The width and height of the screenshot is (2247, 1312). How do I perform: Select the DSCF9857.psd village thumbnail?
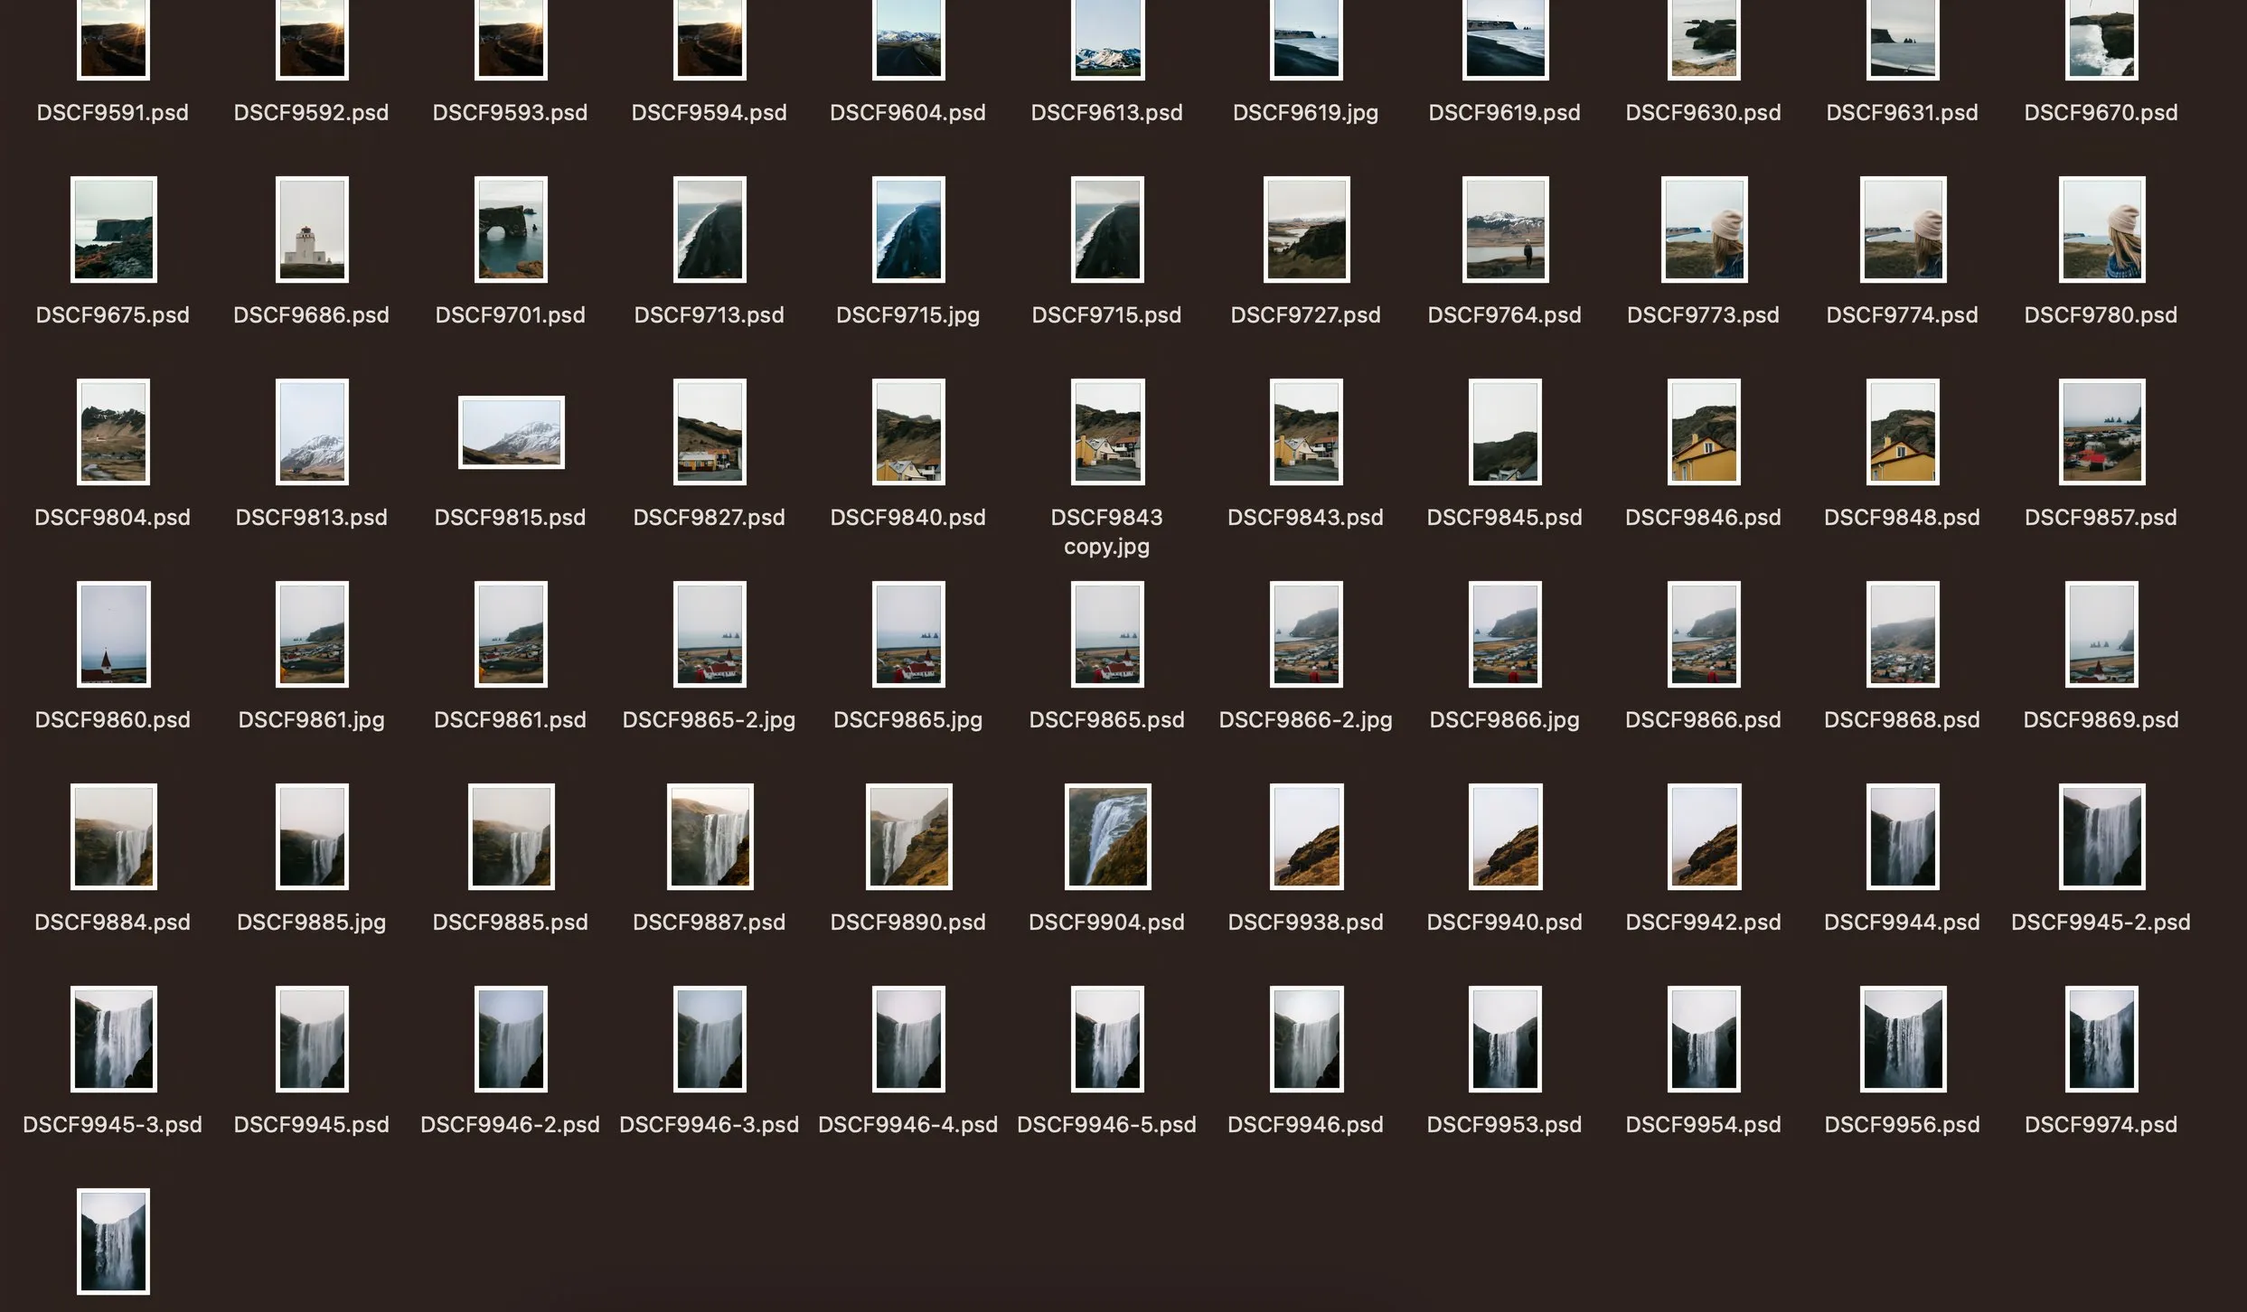2101,434
